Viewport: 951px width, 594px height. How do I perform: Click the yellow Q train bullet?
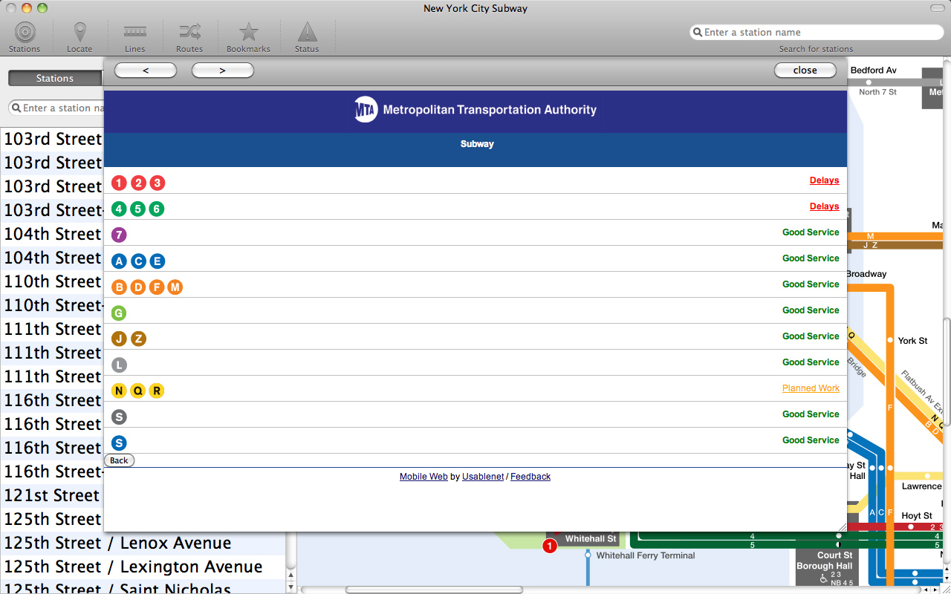[138, 391]
